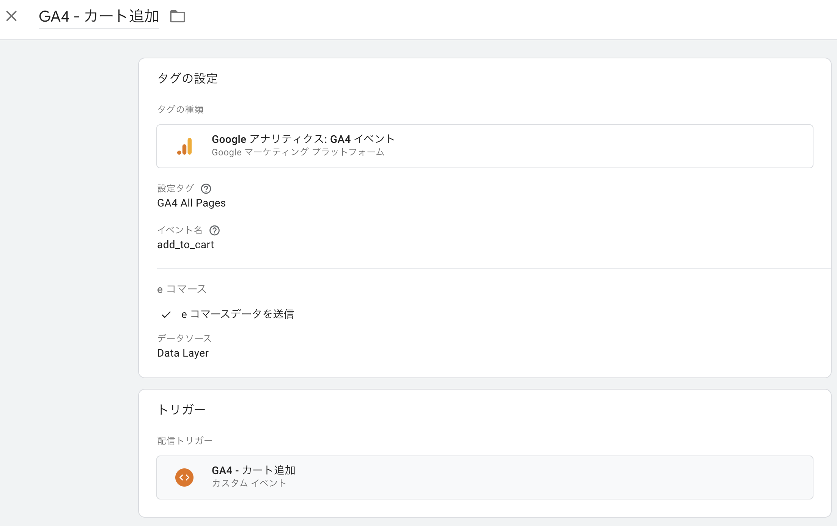837x526 pixels.
Task: Click the Data Layer value
Action: click(183, 353)
